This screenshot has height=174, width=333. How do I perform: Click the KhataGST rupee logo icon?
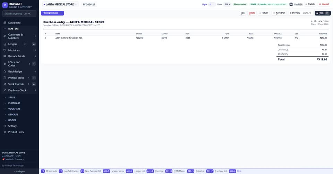tap(5, 5)
